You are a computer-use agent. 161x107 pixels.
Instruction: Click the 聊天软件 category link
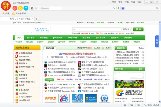click(x=19, y=42)
